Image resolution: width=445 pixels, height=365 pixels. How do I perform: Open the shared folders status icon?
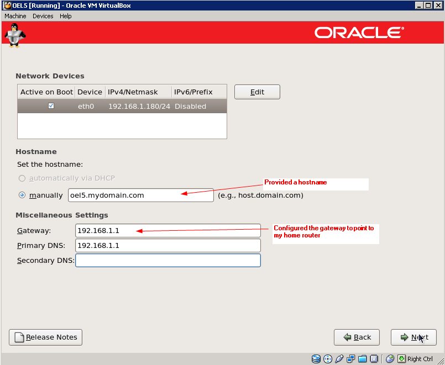tap(362, 359)
